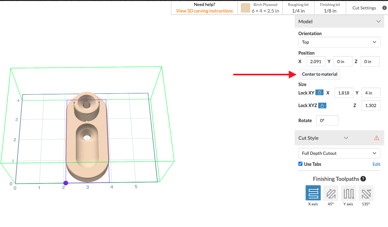This screenshot has width=388, height=227.
Task: Click the Edit tabs link
Action: [376, 164]
